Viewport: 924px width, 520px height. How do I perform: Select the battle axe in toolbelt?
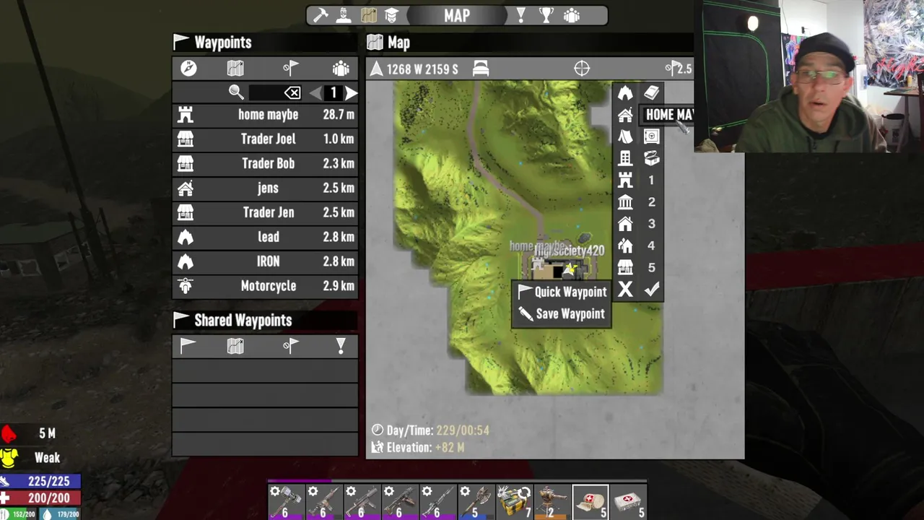click(x=476, y=503)
